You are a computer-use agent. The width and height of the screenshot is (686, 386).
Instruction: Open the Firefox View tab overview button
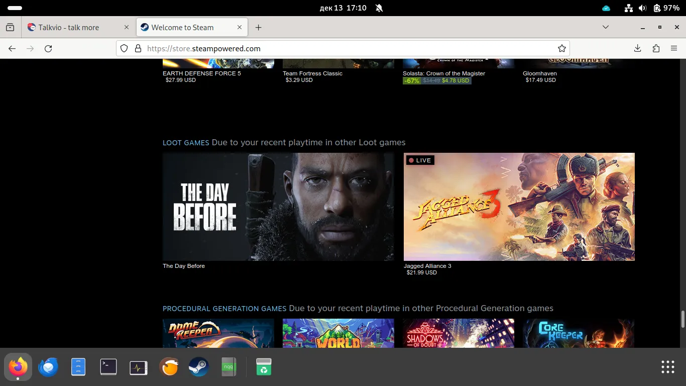10,28
